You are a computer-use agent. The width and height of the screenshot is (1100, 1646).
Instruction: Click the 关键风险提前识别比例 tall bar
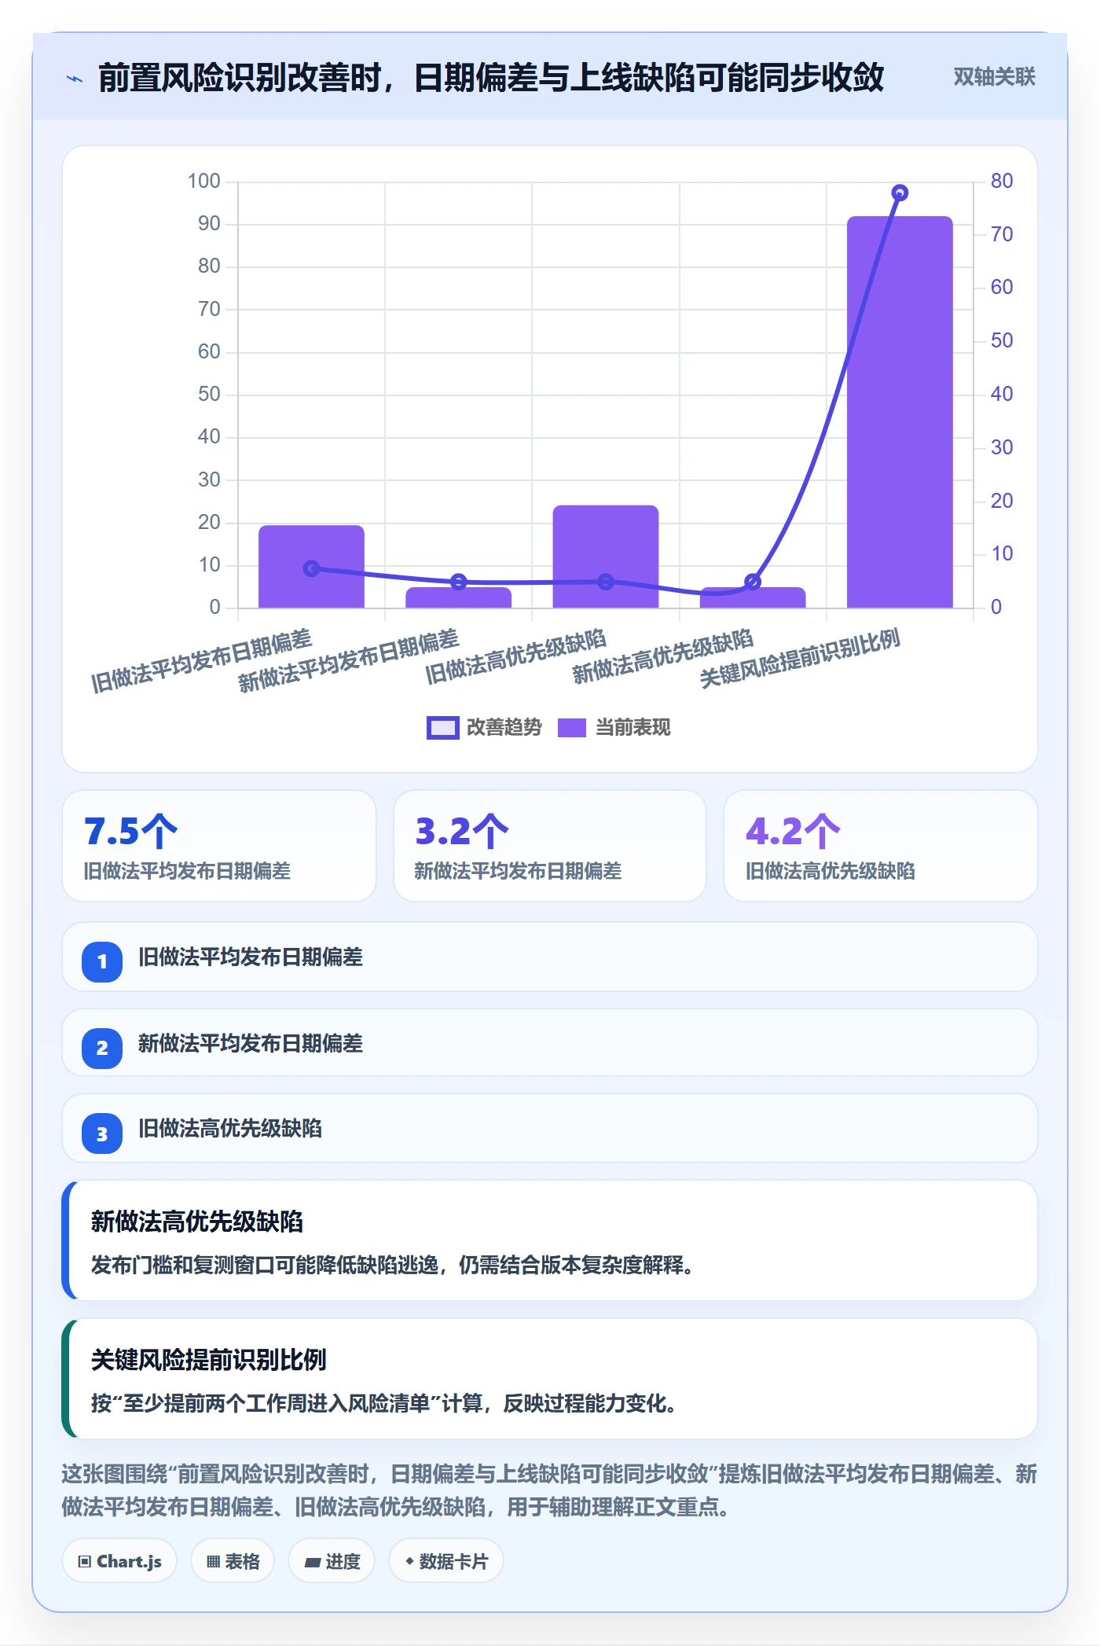pyautogui.click(x=900, y=412)
